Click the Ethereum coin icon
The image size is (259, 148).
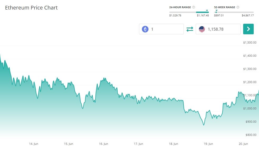coord(145,29)
